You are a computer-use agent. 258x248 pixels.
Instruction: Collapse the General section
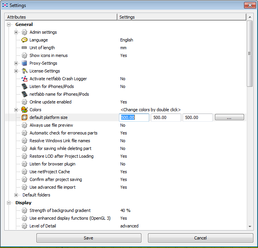click(x=9, y=25)
